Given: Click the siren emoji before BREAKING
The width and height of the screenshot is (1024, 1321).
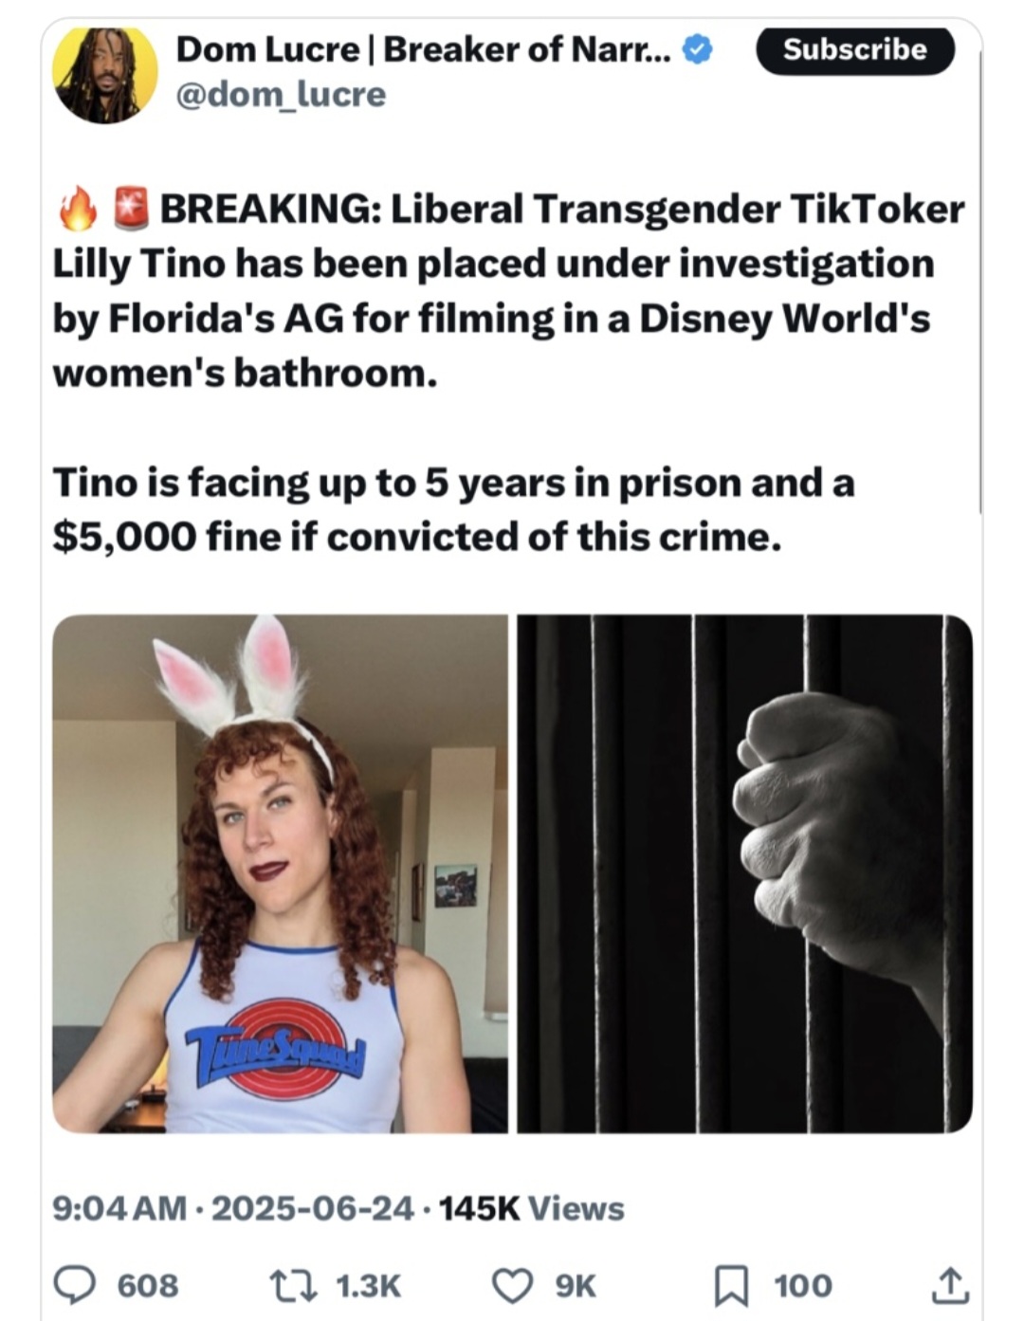Looking at the screenshot, I should (x=131, y=209).
